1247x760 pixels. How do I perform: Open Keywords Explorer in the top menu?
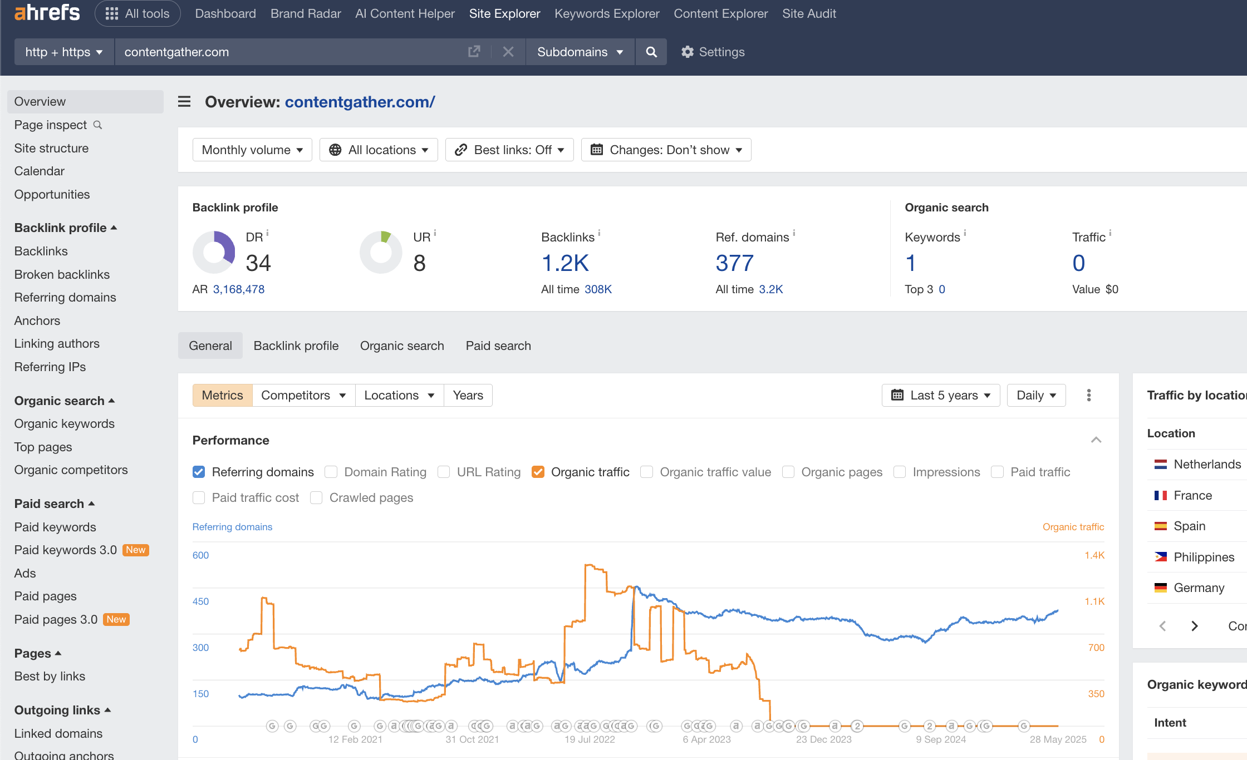pos(607,13)
